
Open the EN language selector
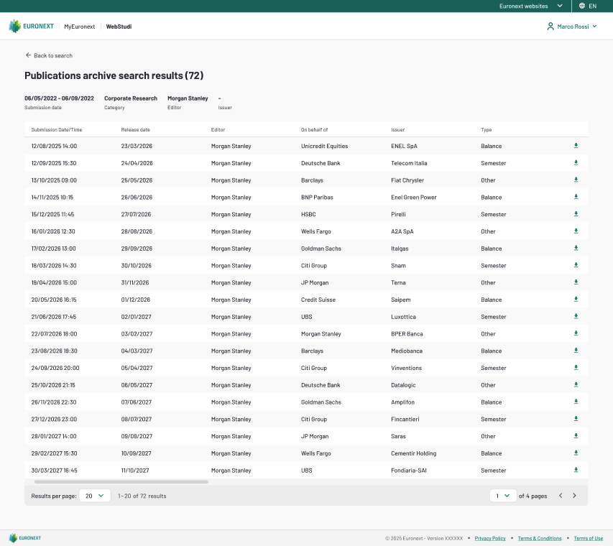click(x=588, y=6)
